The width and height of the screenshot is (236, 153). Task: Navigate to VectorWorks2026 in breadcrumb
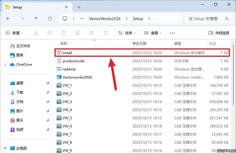(x=105, y=19)
